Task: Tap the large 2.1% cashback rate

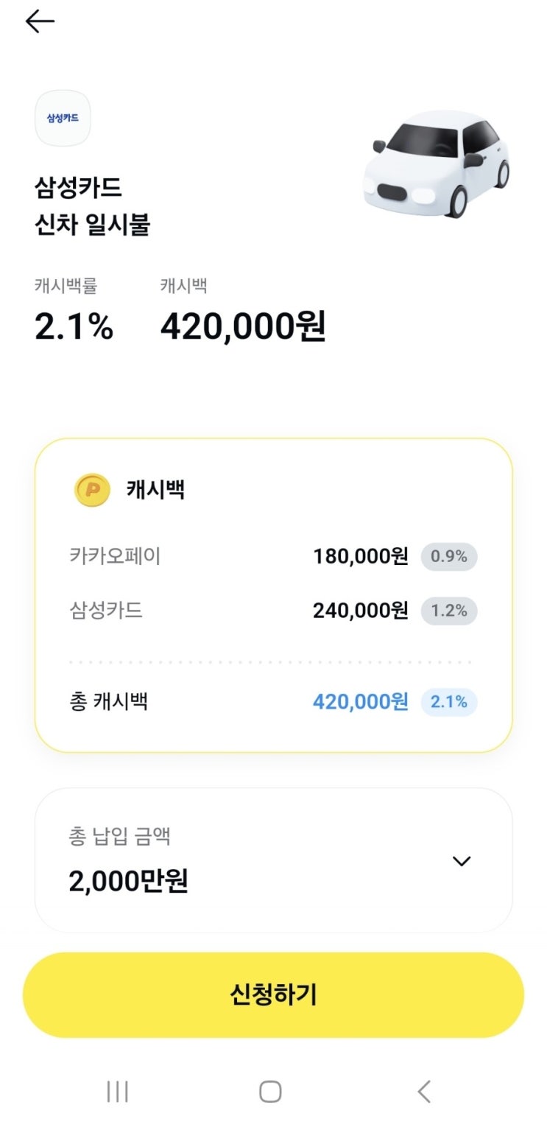Action: [x=74, y=326]
